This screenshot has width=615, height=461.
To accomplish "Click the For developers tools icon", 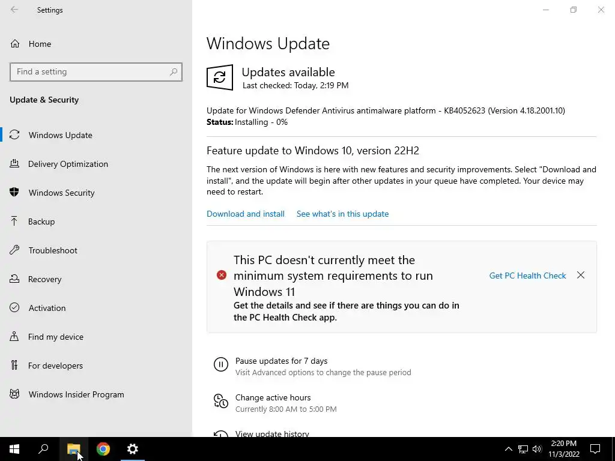I will pyautogui.click(x=14, y=366).
